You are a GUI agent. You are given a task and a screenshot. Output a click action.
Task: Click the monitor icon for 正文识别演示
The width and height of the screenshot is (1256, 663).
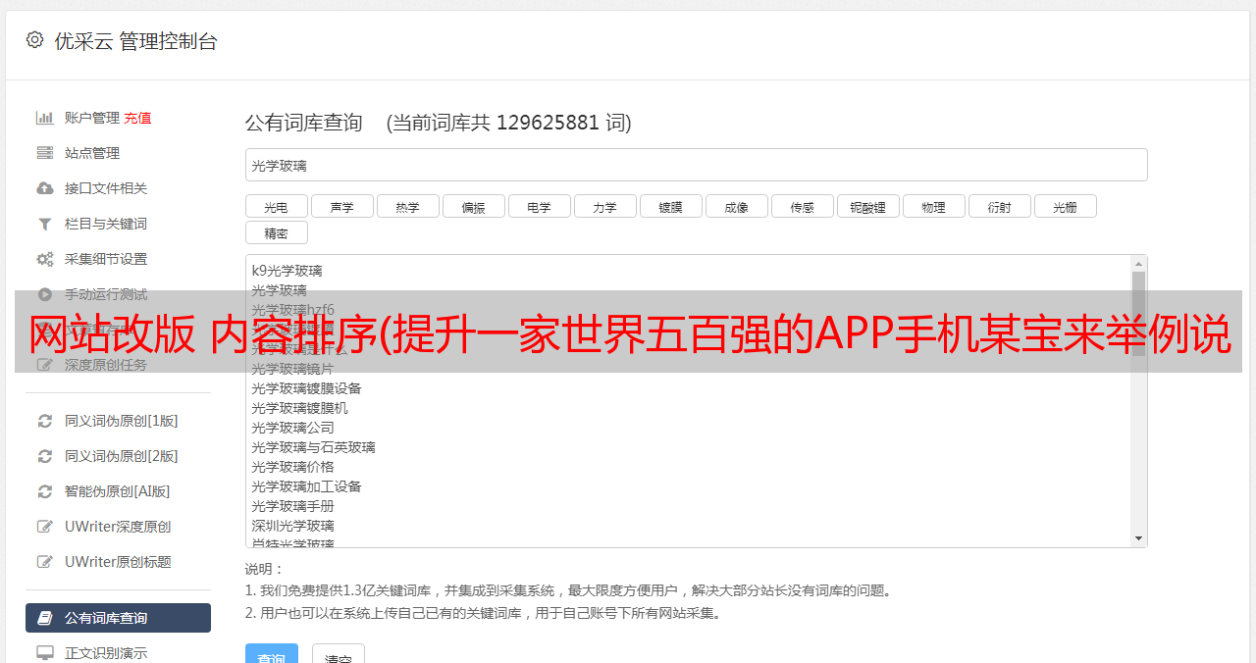45,653
